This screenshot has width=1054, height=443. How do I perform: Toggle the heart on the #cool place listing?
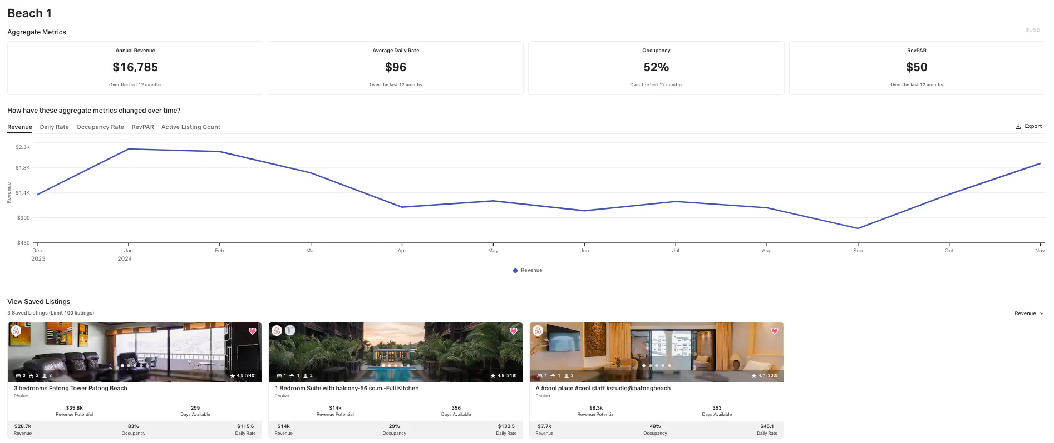coord(775,331)
